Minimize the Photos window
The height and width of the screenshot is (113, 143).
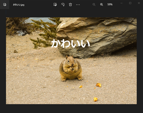pyautogui.click(x=122, y=3)
